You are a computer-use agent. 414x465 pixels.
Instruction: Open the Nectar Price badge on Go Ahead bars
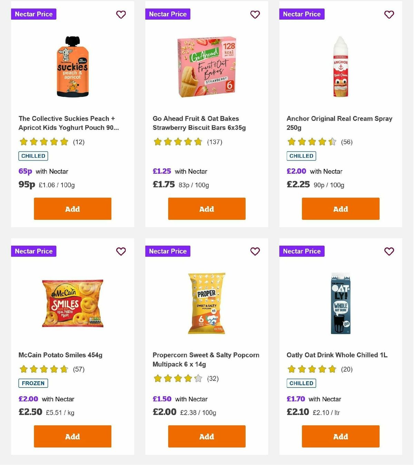point(168,14)
